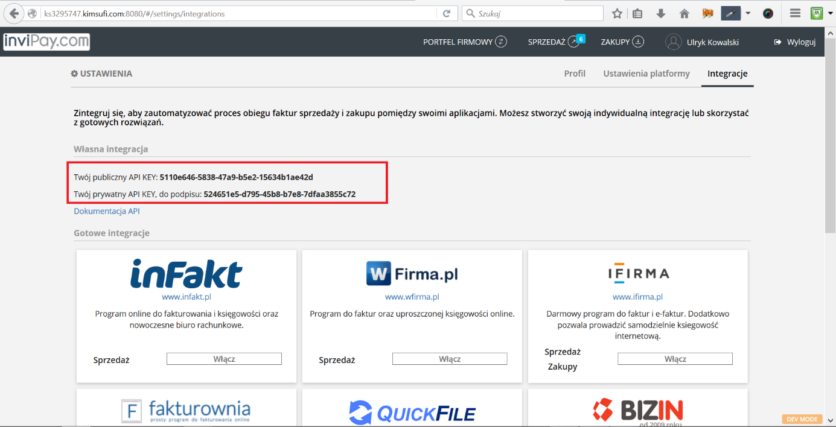836x427 pixels.
Task: Click the green shield extension icon
Action: (817, 13)
